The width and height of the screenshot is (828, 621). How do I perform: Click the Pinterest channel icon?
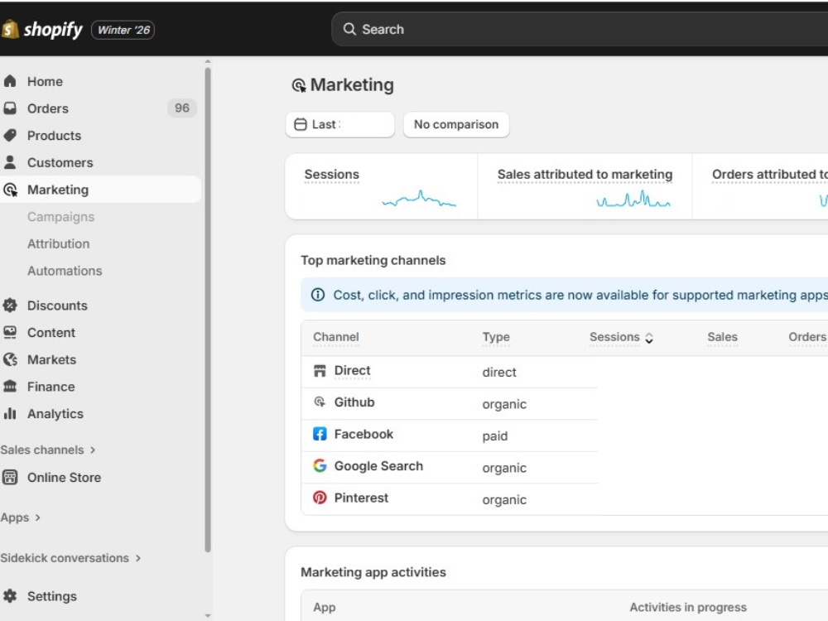tap(320, 498)
